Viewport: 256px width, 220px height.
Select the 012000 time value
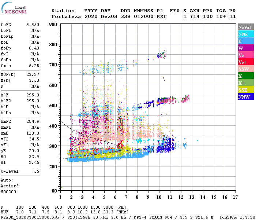(143, 16)
